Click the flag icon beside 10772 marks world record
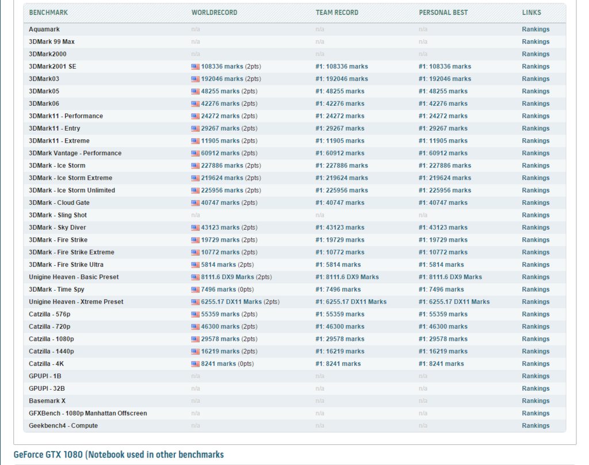 pyautogui.click(x=196, y=253)
